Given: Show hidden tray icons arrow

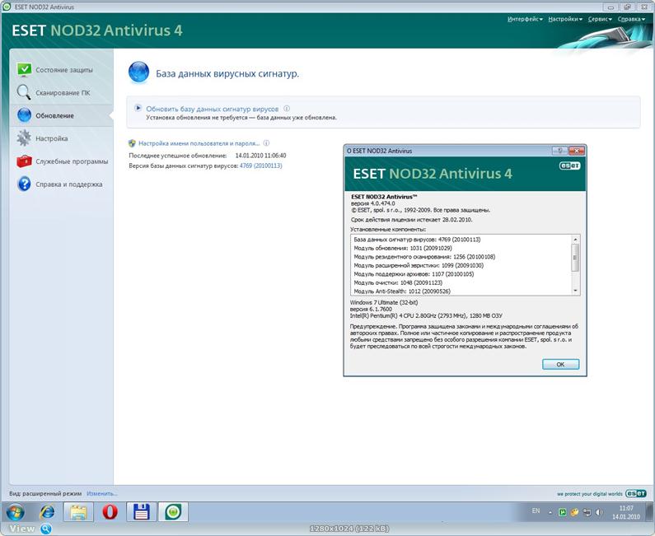Looking at the screenshot, I should pos(550,513).
